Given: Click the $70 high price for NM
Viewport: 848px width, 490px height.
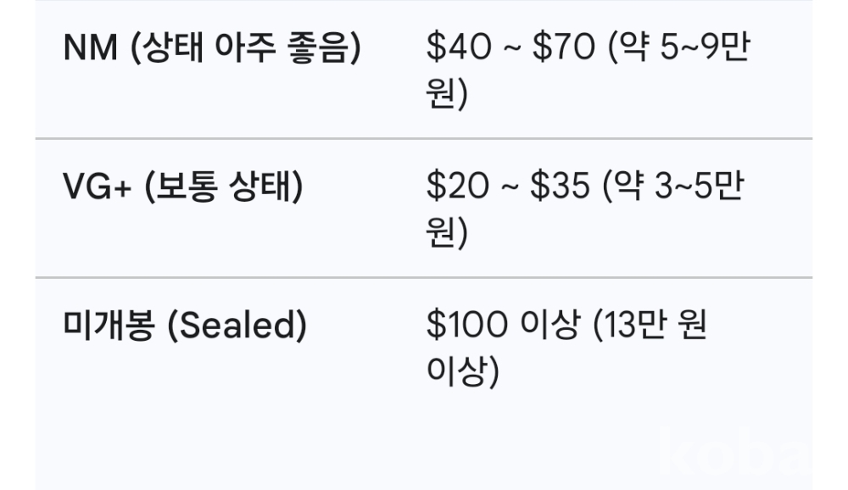Looking at the screenshot, I should tap(563, 49).
